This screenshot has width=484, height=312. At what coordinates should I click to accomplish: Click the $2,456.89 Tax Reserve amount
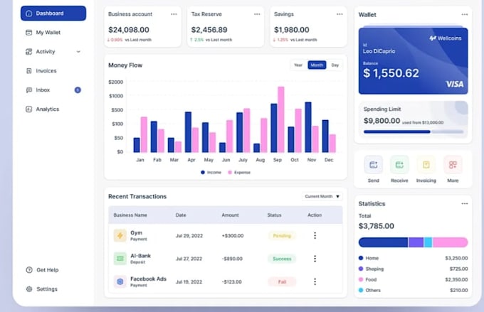click(x=209, y=30)
